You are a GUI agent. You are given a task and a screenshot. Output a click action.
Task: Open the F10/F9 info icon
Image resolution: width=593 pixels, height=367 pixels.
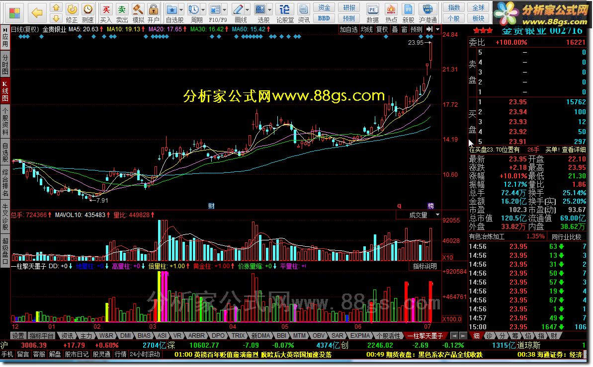click(x=215, y=9)
